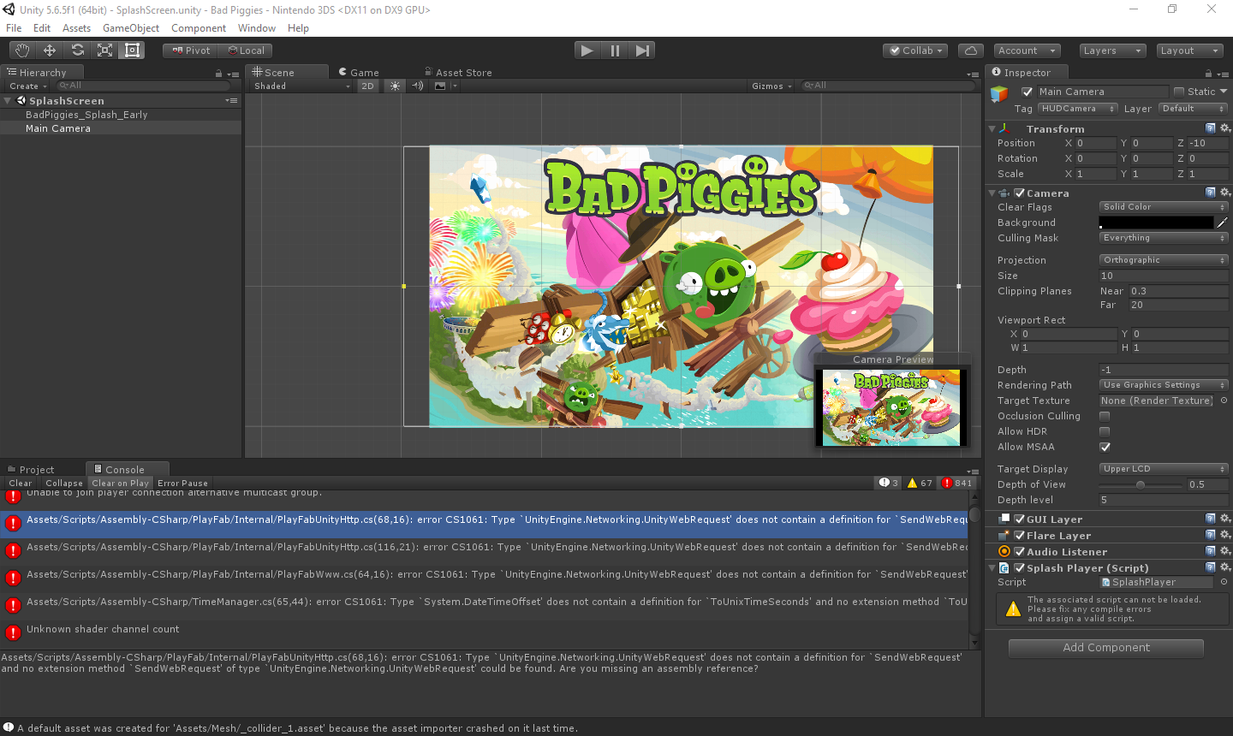Switch to the Asset Store tab
Screen dimensions: 1233x736
tap(458, 73)
